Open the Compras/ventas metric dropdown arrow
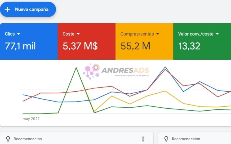The height and width of the screenshot is (144, 231). (158, 34)
